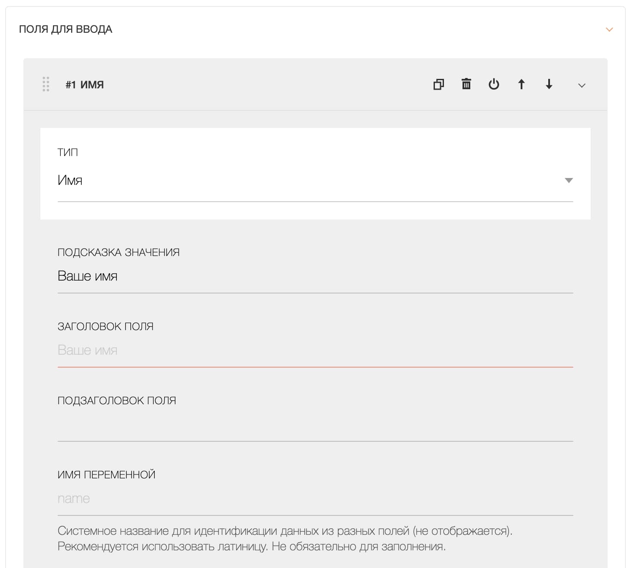631x568 pixels.
Task: Click the copy icon next to the trash icon
Action: point(439,84)
